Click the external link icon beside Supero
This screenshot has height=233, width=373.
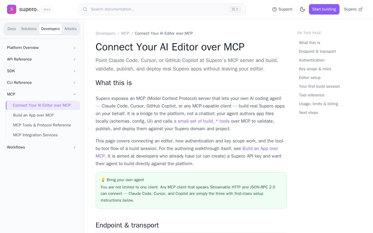360,9
